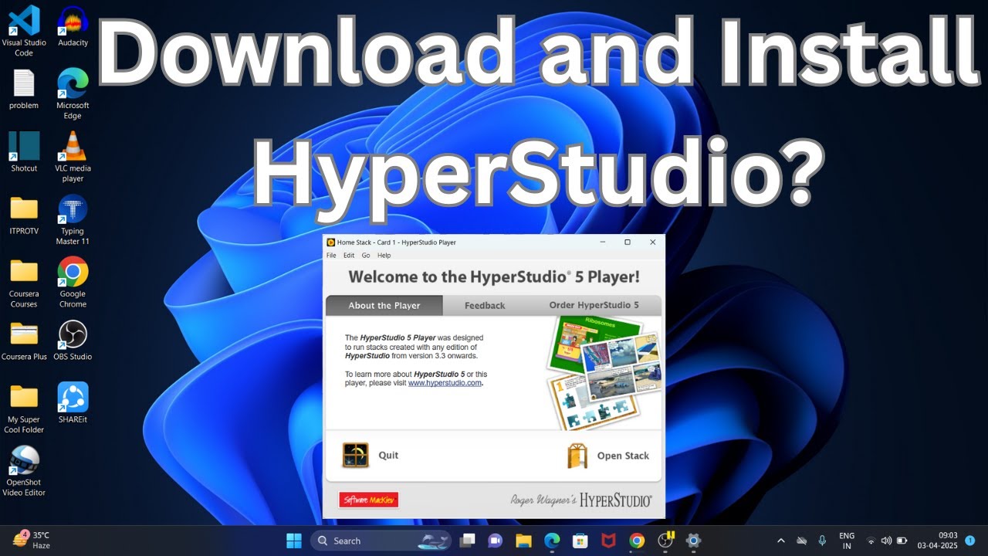988x556 pixels.
Task: Click the Software MacKiev red logo
Action: point(369,500)
